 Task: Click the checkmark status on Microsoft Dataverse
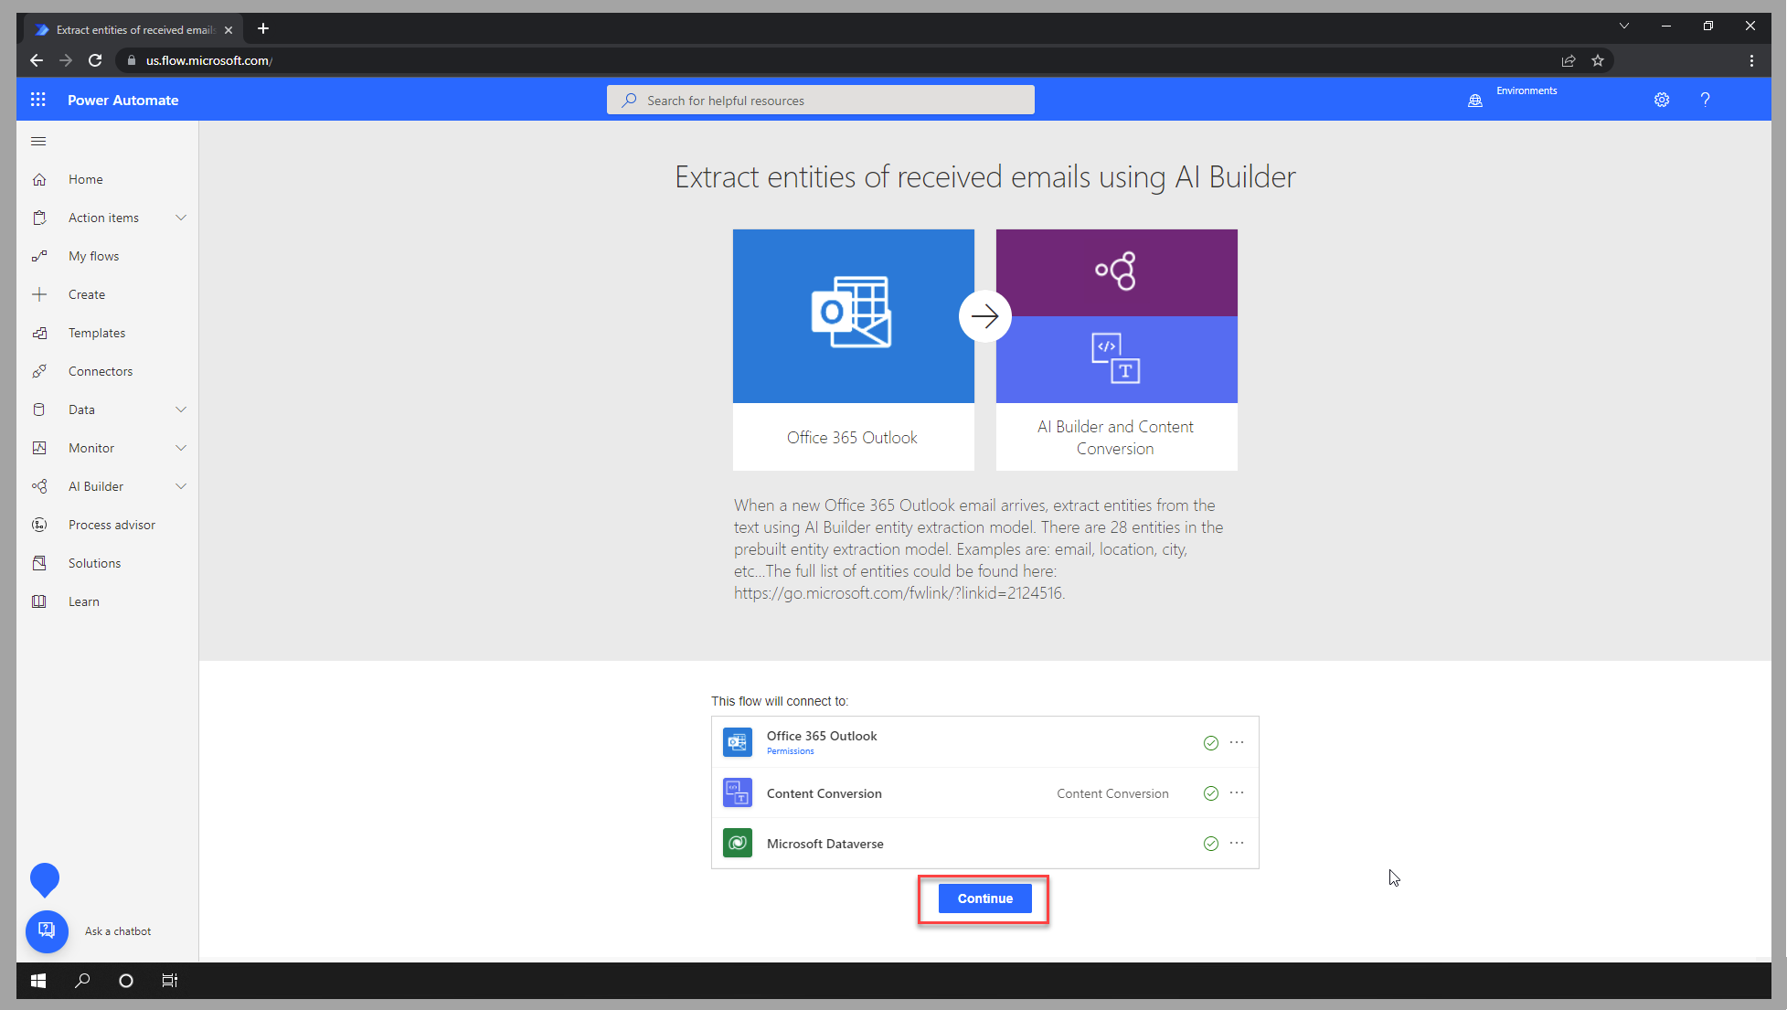[x=1211, y=843]
